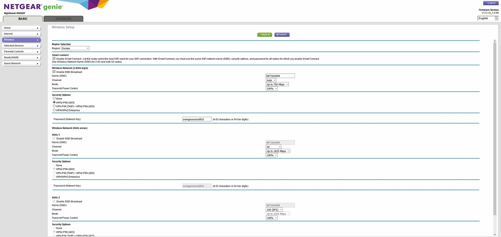The image size is (501, 237).
Task: Expand the 2.4GHz Channel dropdown set to Auto
Action: pyautogui.click(x=271, y=80)
